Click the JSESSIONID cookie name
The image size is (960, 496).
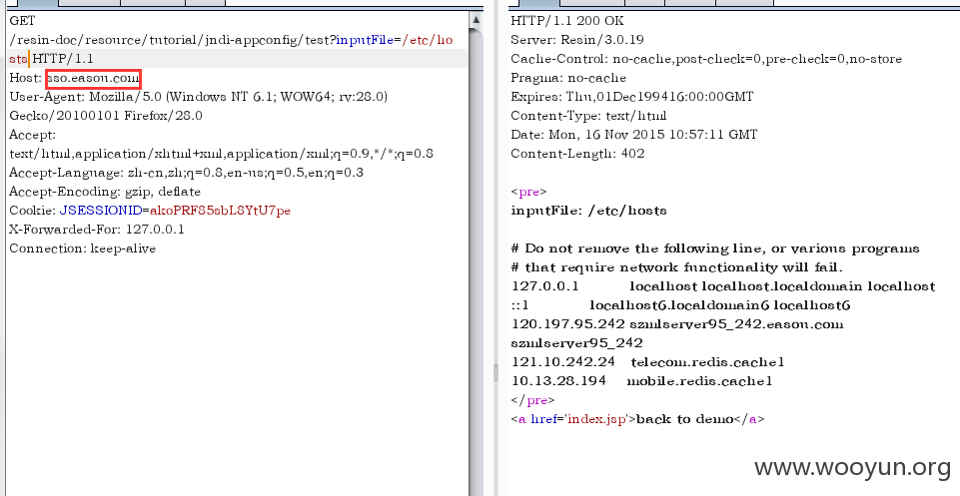pos(101,211)
